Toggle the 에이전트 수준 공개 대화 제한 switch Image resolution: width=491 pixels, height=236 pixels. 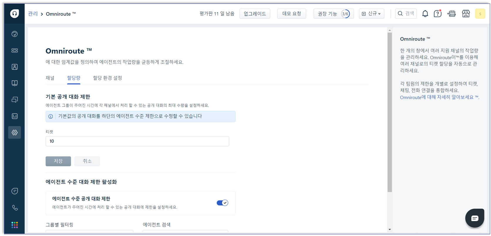click(222, 203)
